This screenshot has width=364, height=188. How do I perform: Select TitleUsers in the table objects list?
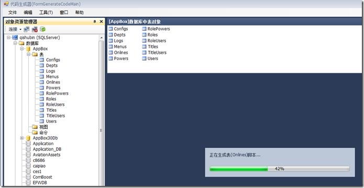(157, 53)
